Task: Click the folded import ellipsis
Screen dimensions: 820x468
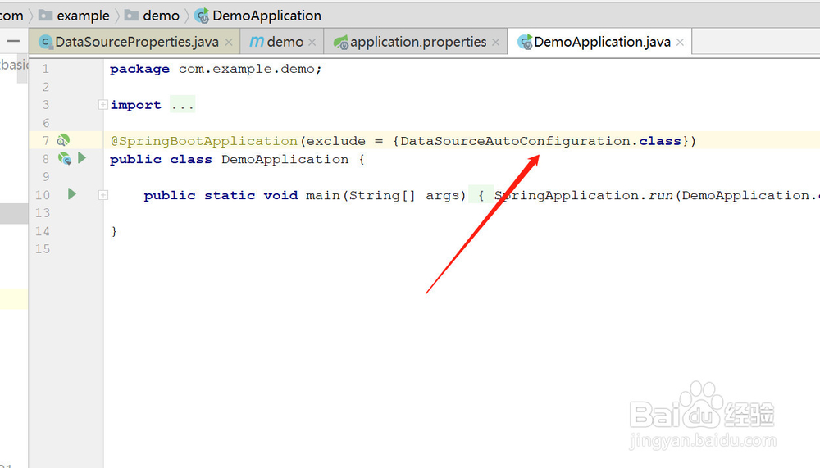Action: point(183,105)
